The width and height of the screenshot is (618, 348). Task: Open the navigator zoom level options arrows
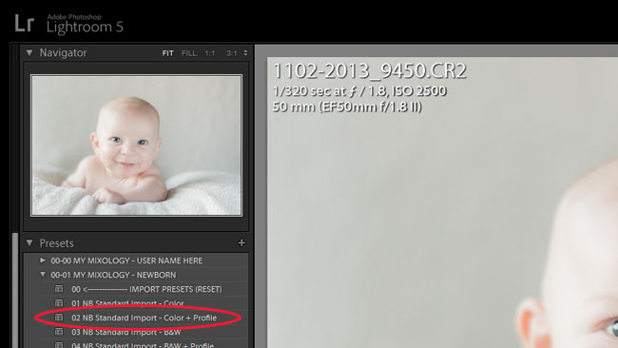245,53
